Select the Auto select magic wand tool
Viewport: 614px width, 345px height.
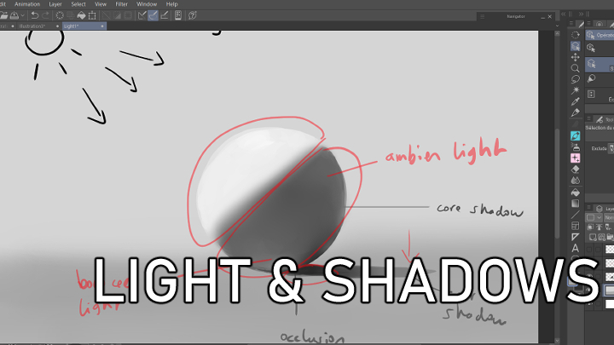tap(576, 90)
